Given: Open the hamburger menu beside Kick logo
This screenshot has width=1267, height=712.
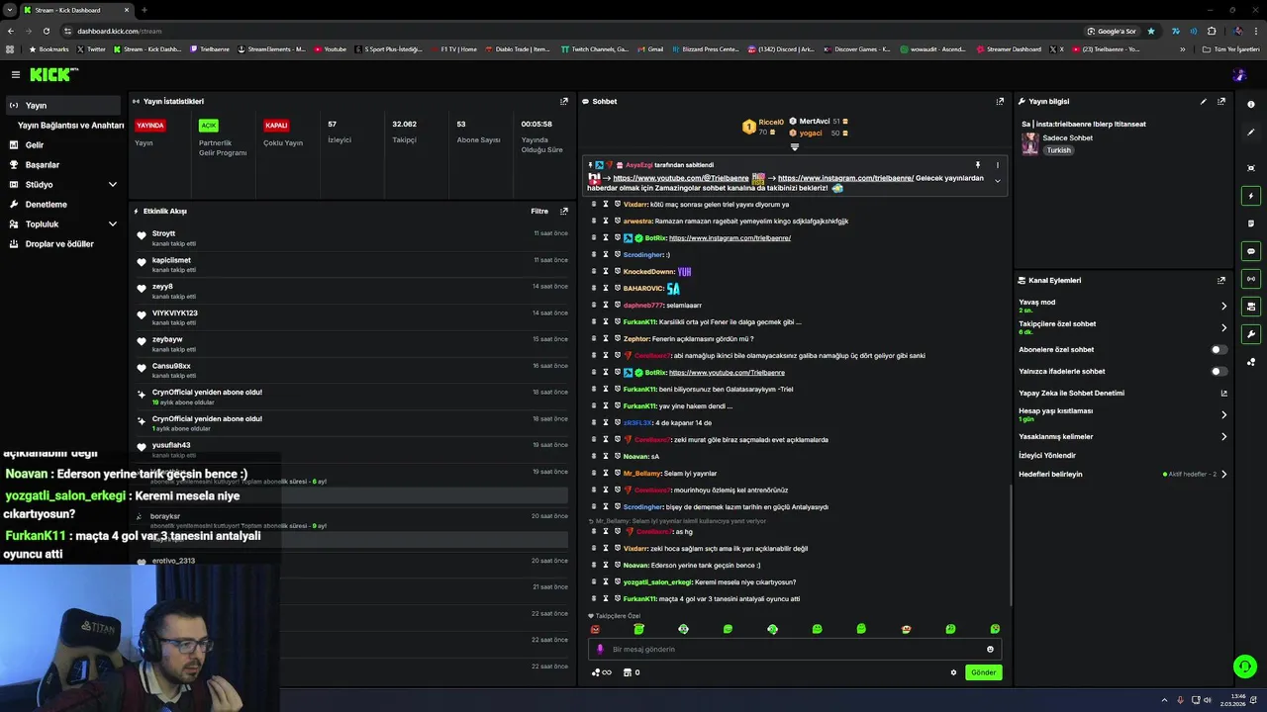Looking at the screenshot, I should (x=16, y=74).
